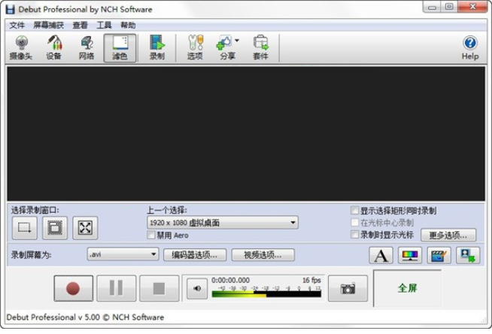Open the 选项 options toolbar icon
This screenshot has width=492, height=334.
pyautogui.click(x=195, y=47)
